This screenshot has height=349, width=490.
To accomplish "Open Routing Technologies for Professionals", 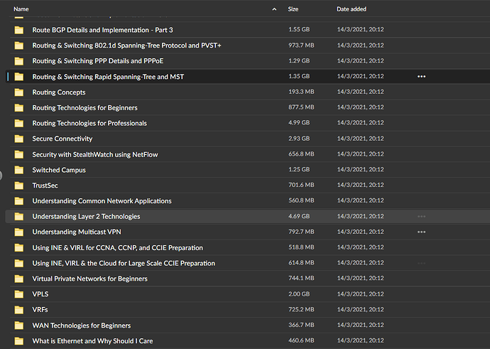I will click(x=89, y=123).
